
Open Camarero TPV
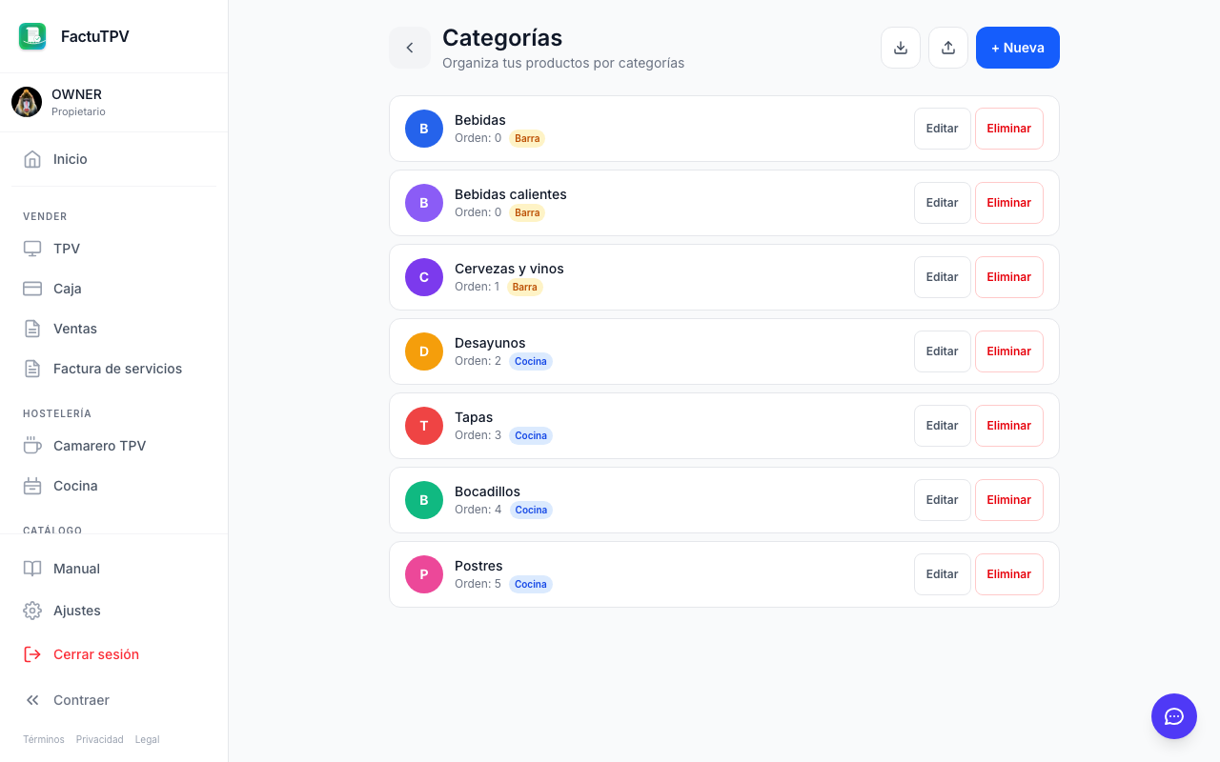click(114, 446)
